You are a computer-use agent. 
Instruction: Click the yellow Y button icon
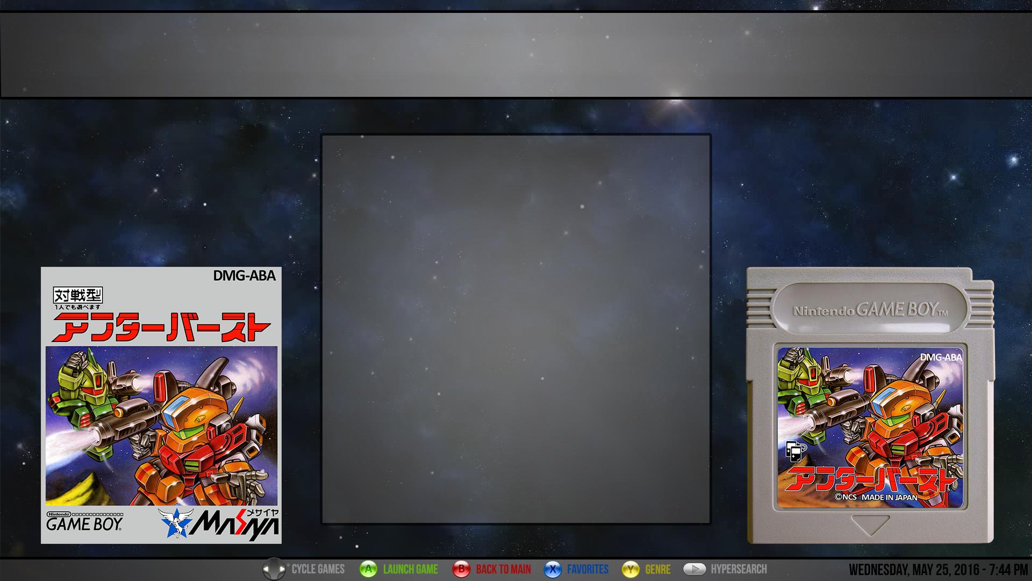coord(630,569)
